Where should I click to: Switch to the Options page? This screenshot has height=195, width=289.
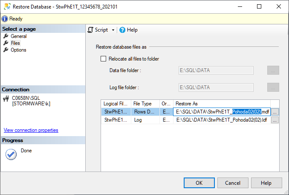18,50
